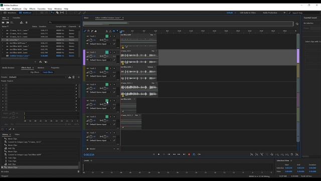Click the red Record button in transport

pyautogui.click(x=189, y=154)
